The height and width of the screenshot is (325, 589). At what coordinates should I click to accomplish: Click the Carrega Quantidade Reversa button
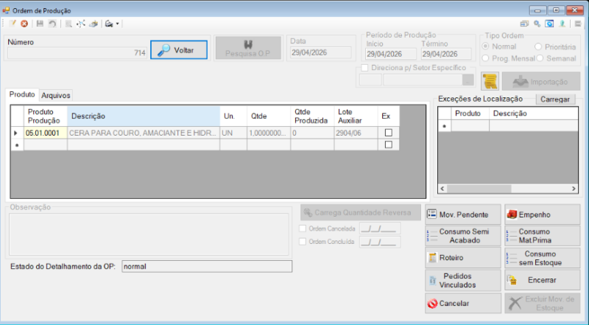point(361,212)
